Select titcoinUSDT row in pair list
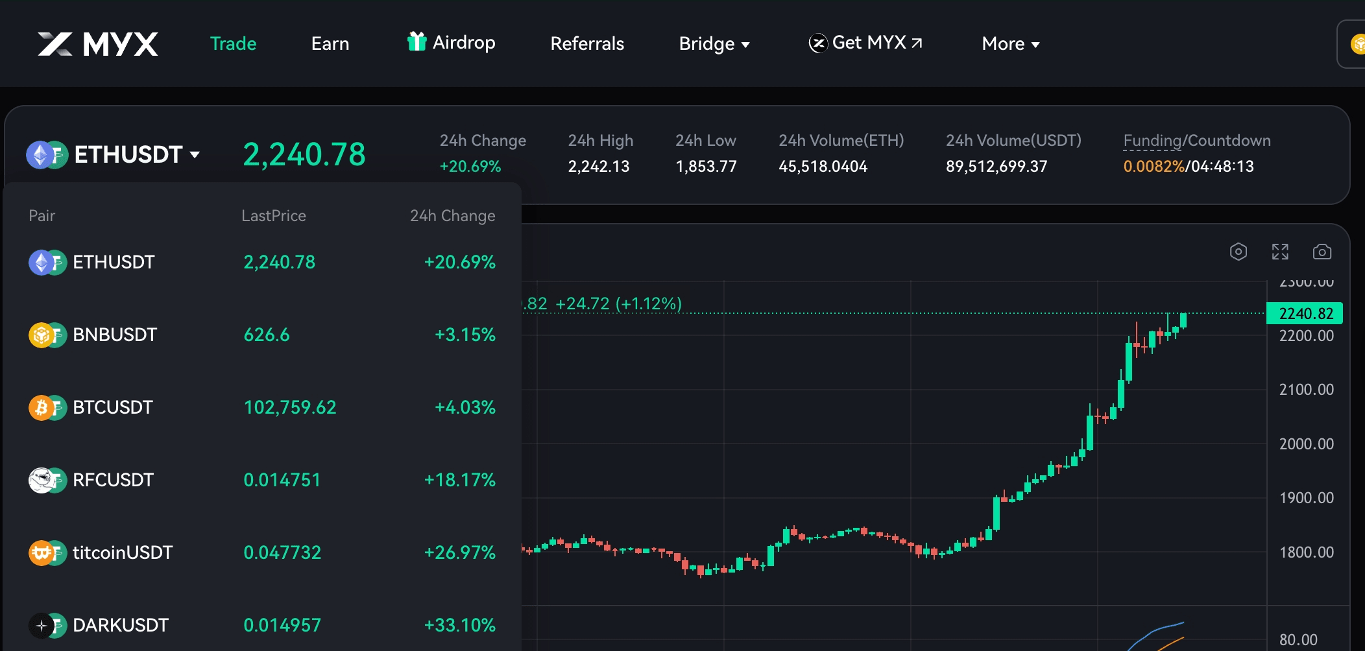 262,552
